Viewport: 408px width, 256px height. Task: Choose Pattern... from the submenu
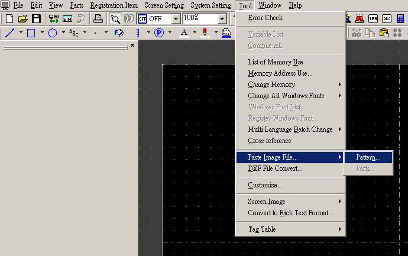point(368,157)
